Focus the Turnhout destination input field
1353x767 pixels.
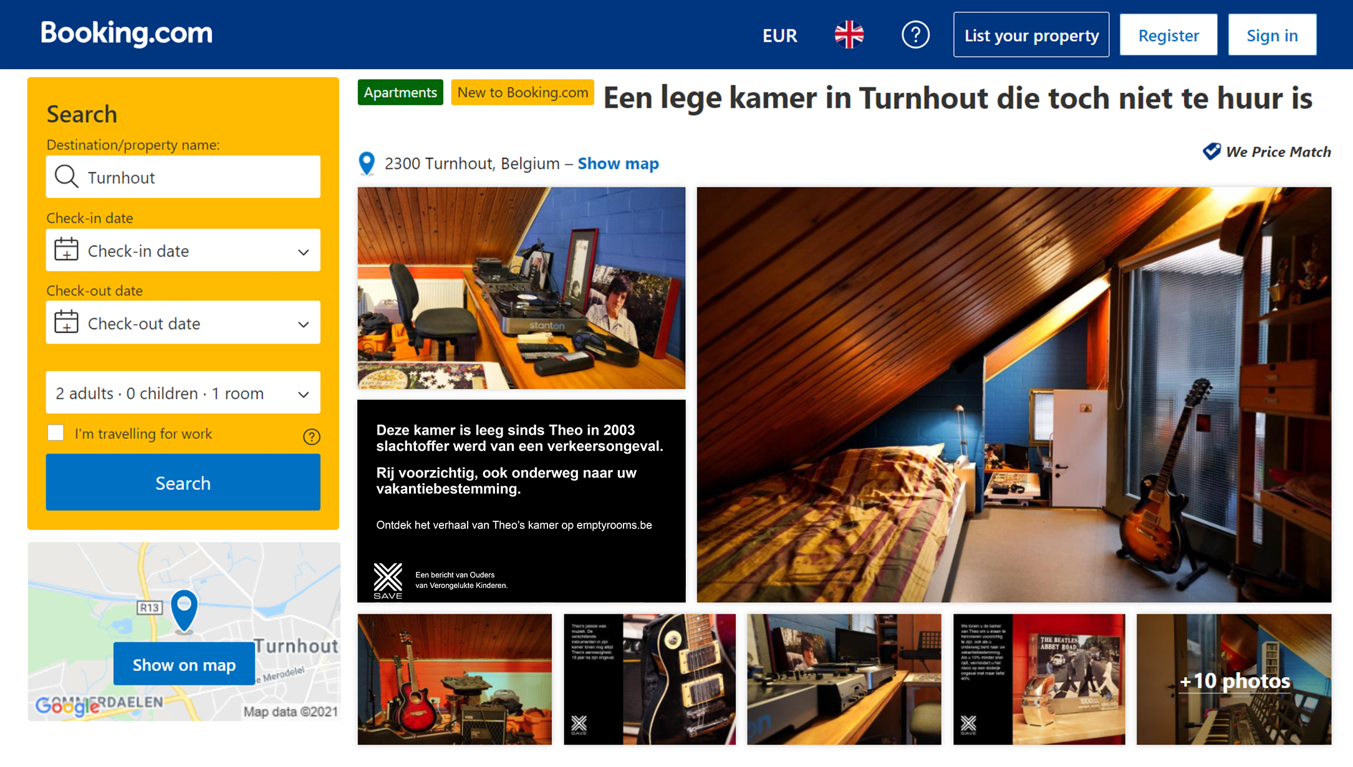click(183, 176)
